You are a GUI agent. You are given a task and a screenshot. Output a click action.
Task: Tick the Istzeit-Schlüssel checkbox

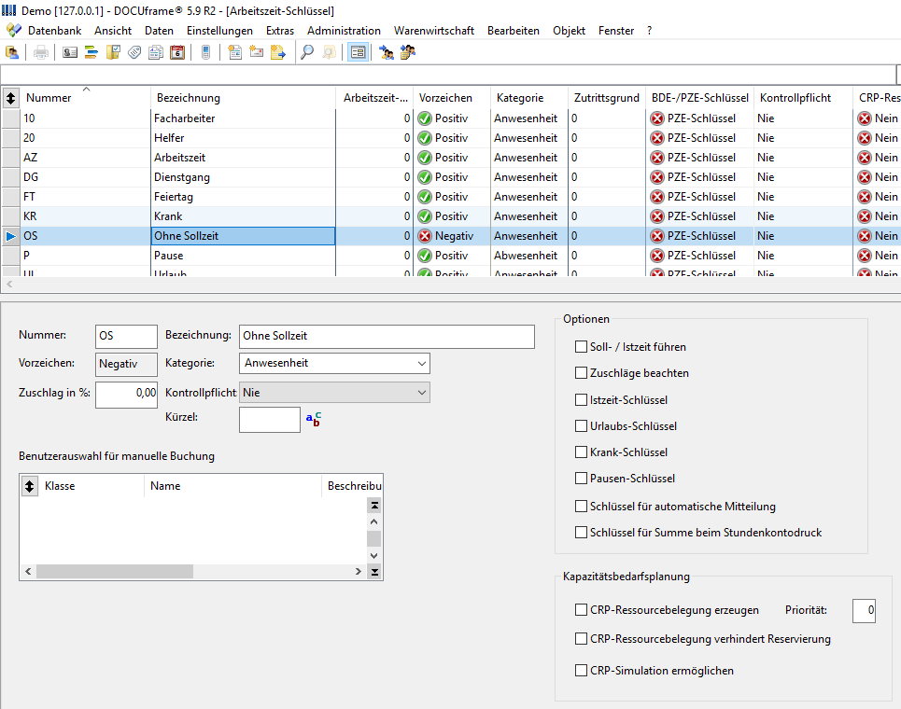tap(581, 399)
